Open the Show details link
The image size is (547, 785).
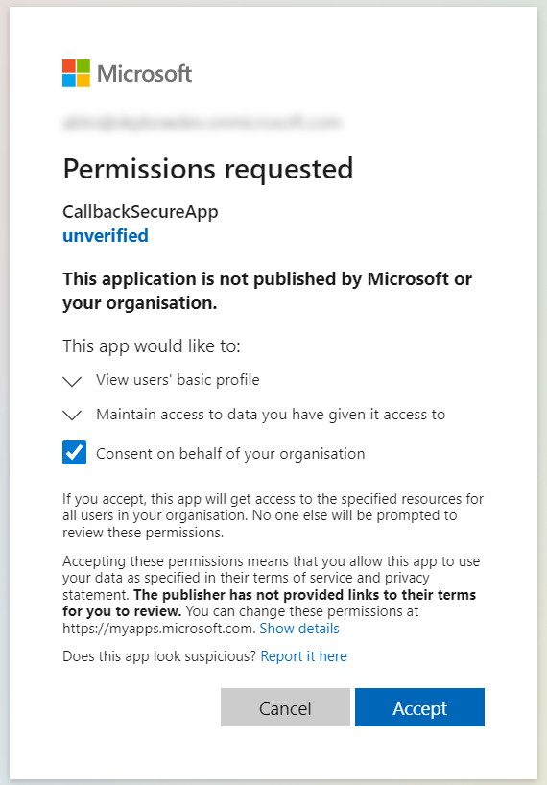[x=299, y=629]
